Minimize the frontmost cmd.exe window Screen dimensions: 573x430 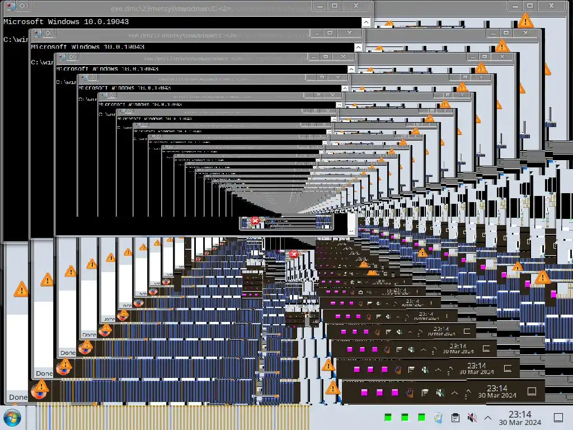click(320, 6)
